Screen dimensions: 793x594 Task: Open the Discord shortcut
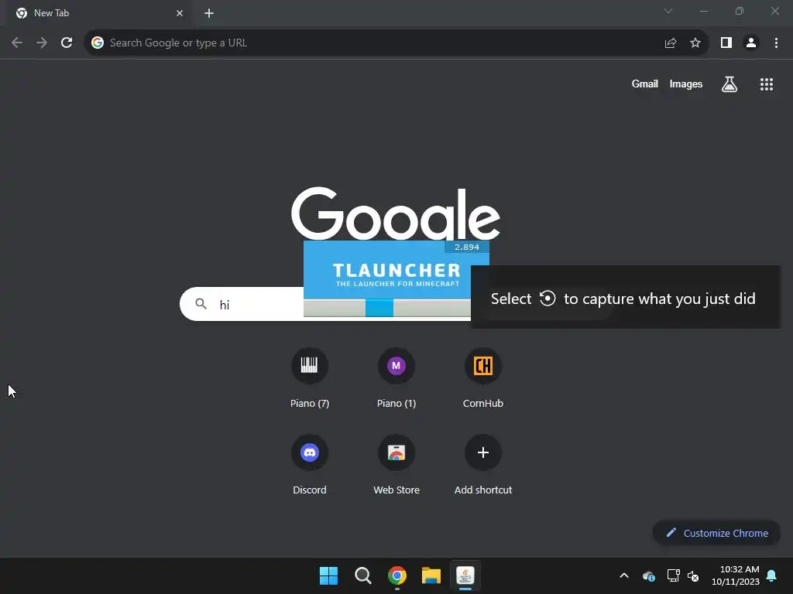coord(310,464)
